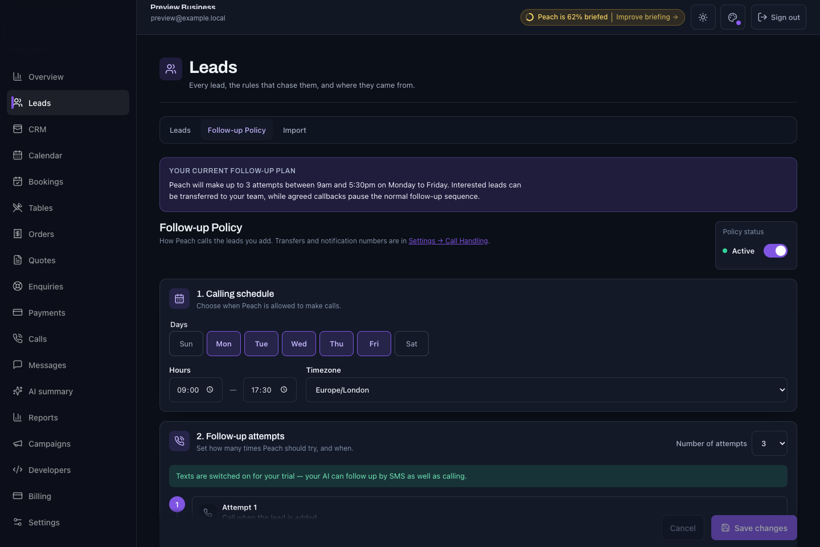Expand the Number of attempts dropdown

770,443
